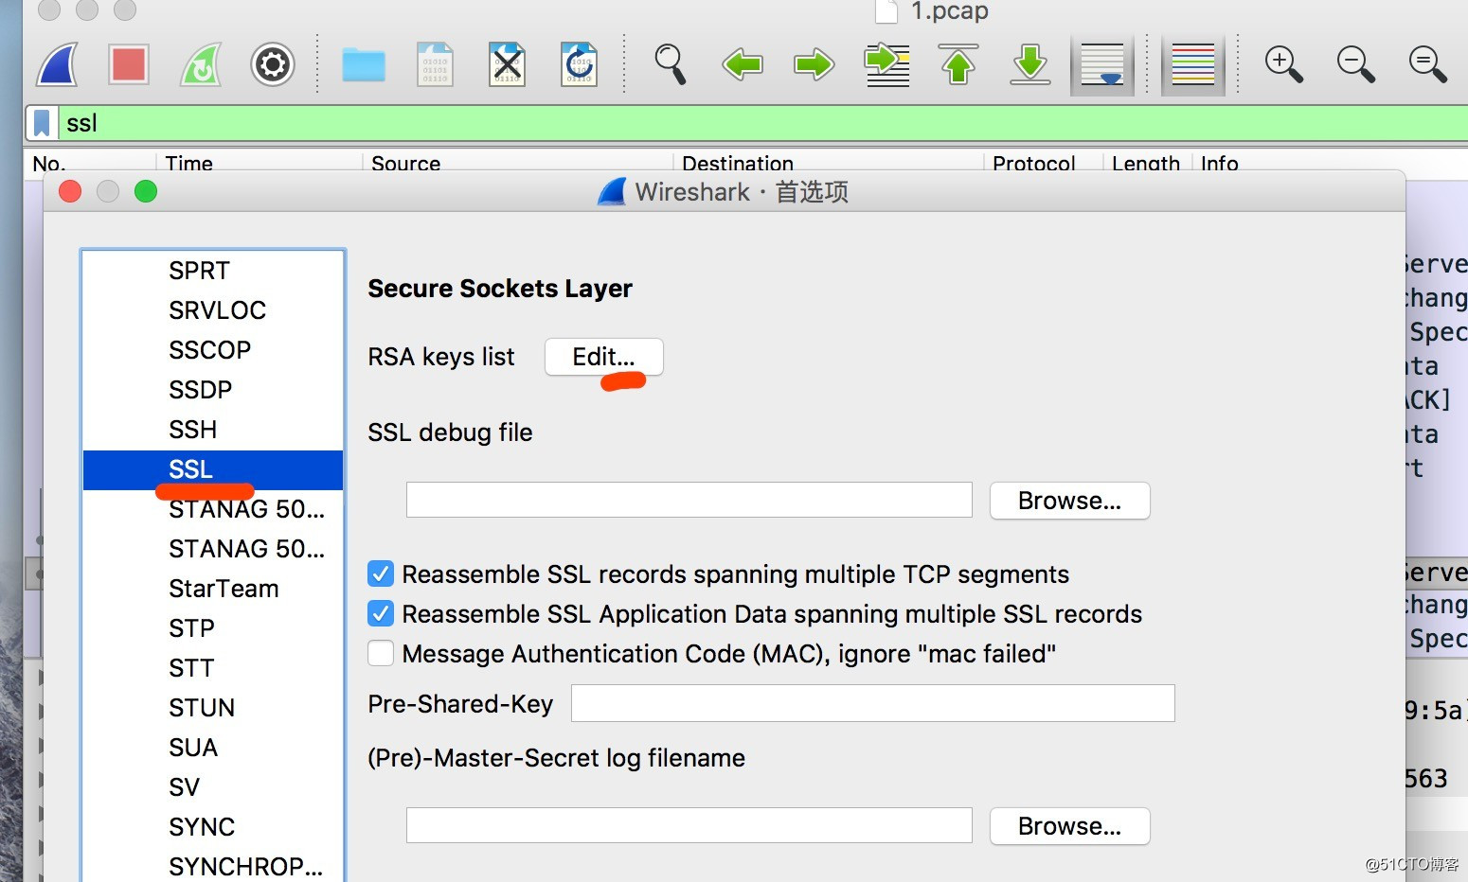Screen dimensions: 1468x882
Task: Click the green zoom button of preferences dialog
Action: (146, 191)
